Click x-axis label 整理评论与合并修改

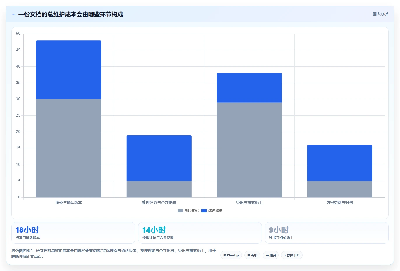(x=159, y=203)
